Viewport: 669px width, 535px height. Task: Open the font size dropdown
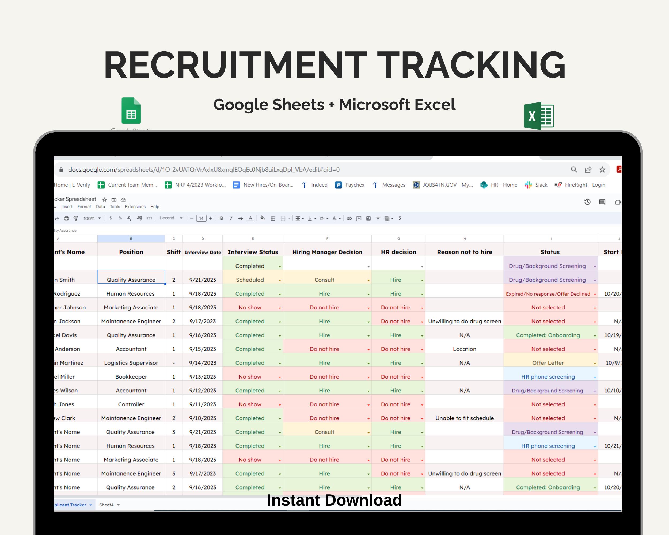[x=201, y=218]
